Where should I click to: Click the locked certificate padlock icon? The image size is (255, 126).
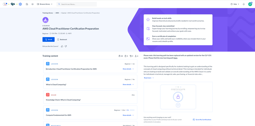[x=178, y=97]
